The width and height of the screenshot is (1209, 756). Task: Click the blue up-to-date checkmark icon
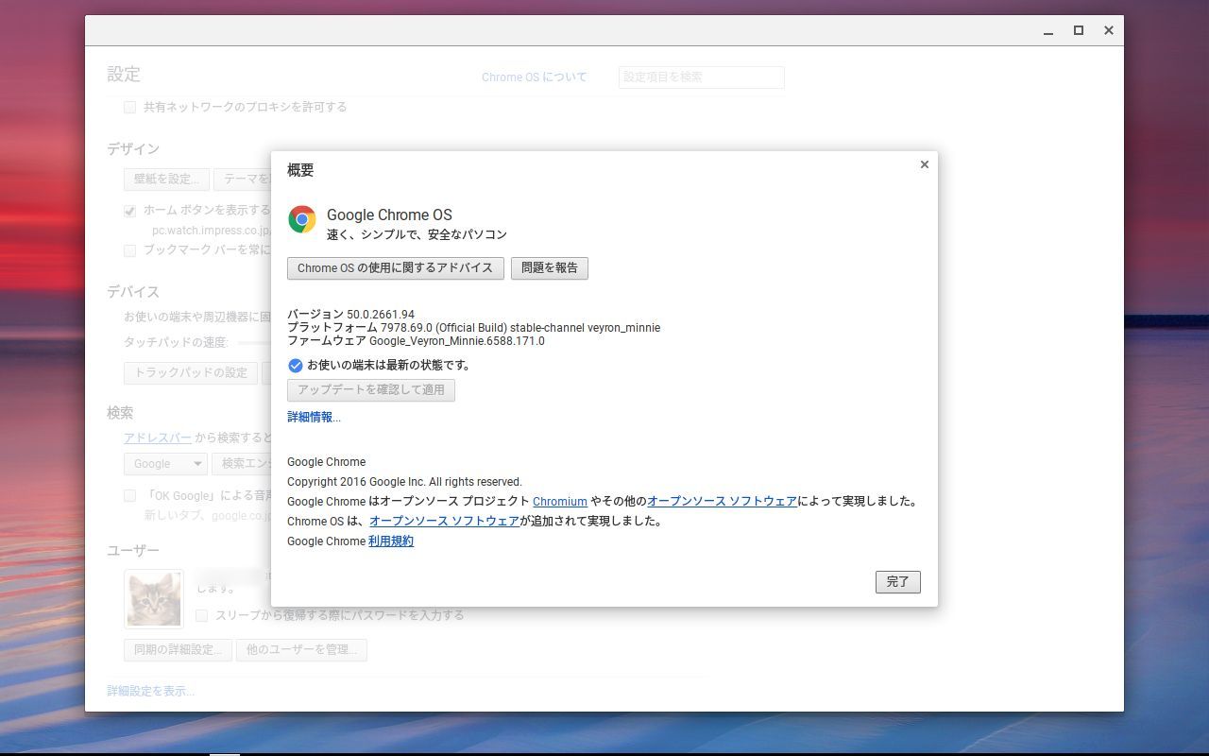tap(295, 366)
